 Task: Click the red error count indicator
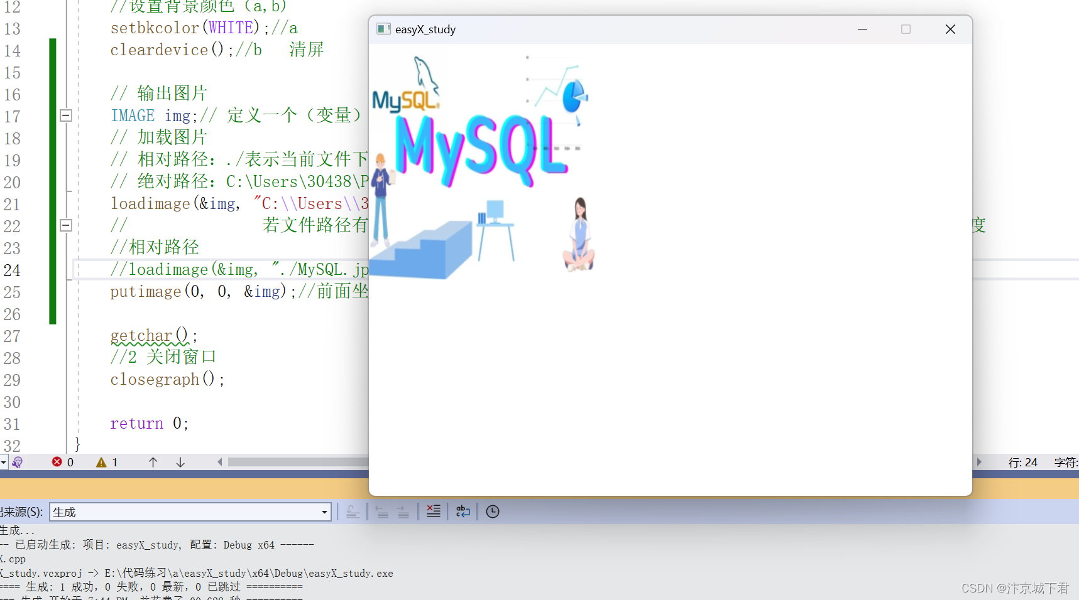63,462
